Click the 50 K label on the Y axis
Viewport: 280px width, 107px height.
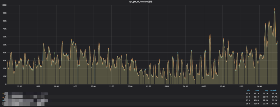4,45
